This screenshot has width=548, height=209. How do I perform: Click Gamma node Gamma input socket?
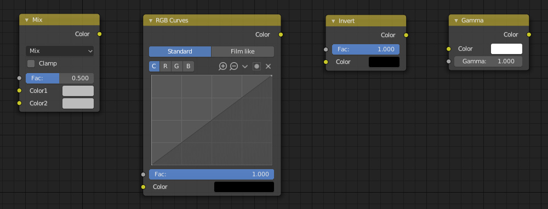pos(449,61)
